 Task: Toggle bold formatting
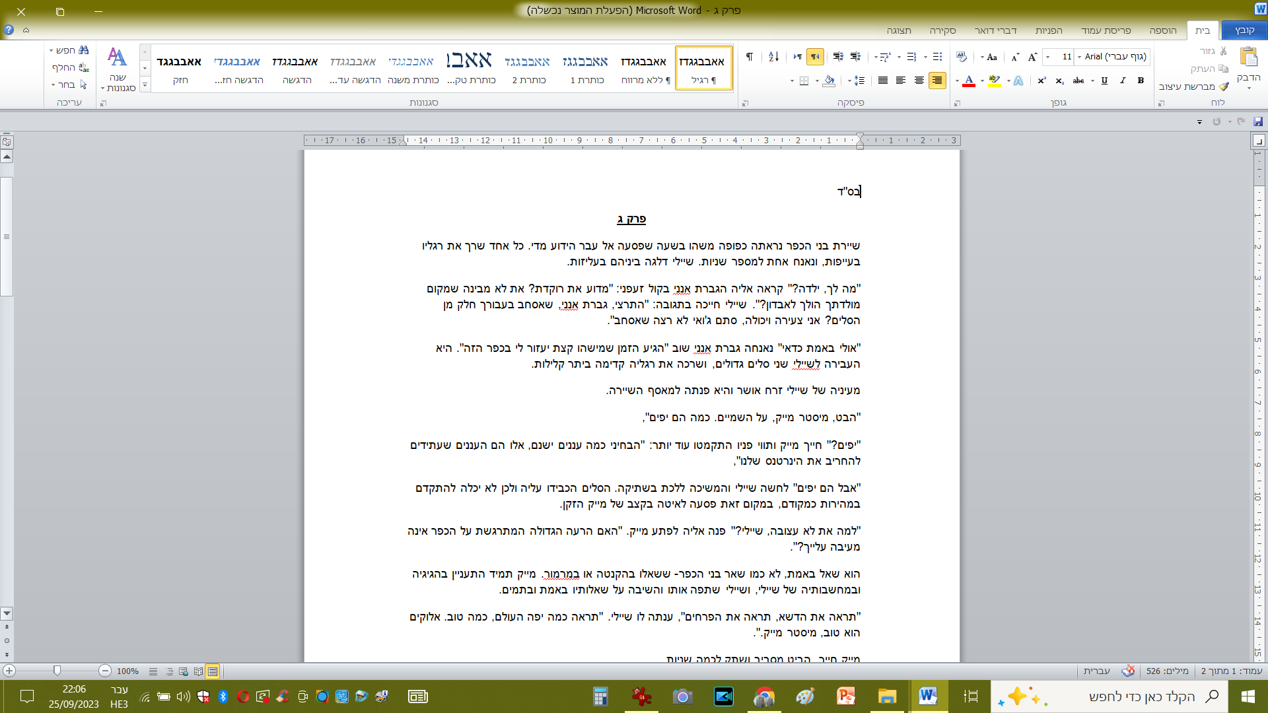tap(1141, 81)
